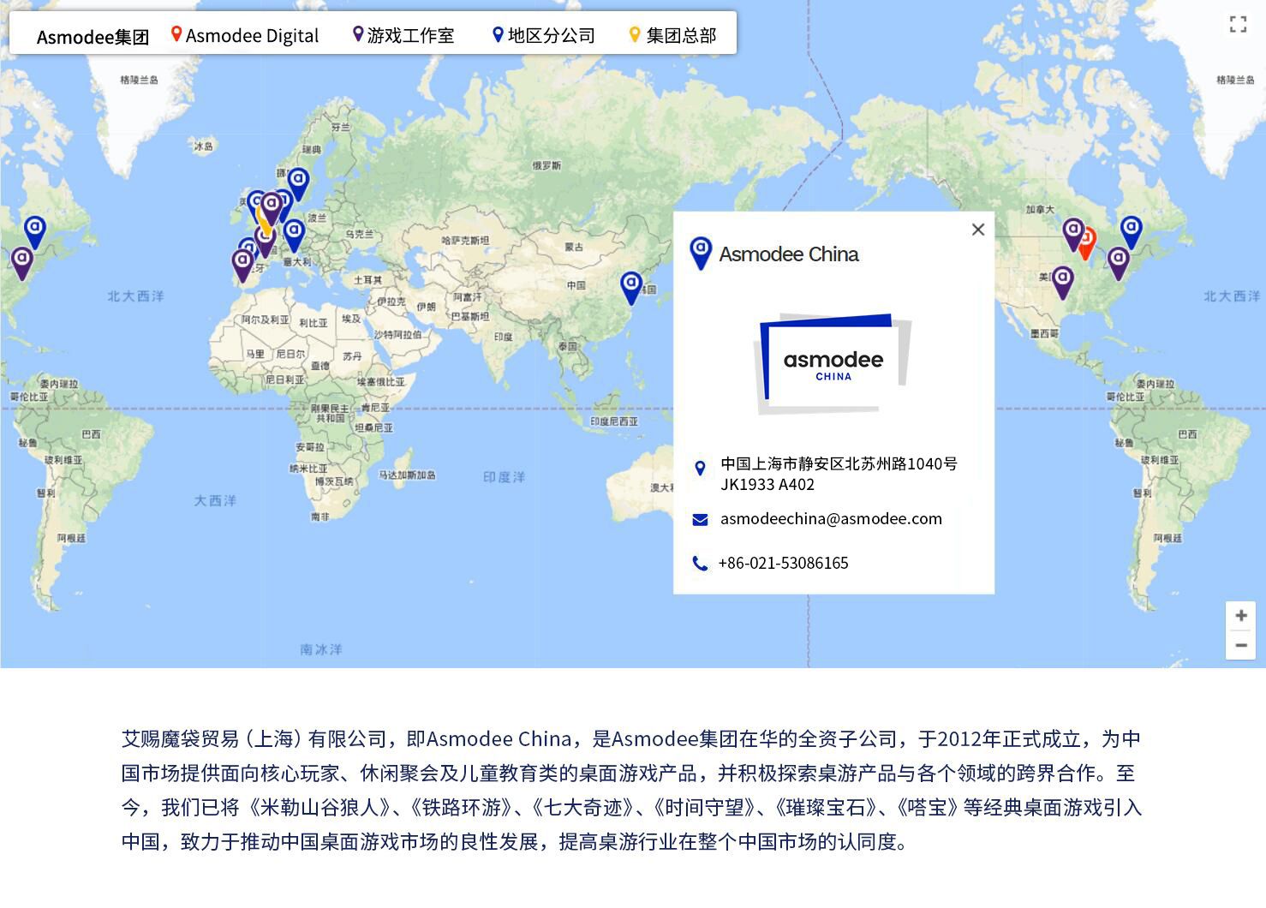Click the asmodeechina@asmodee.com email address
Image resolution: width=1266 pixels, height=908 pixels.
831,518
